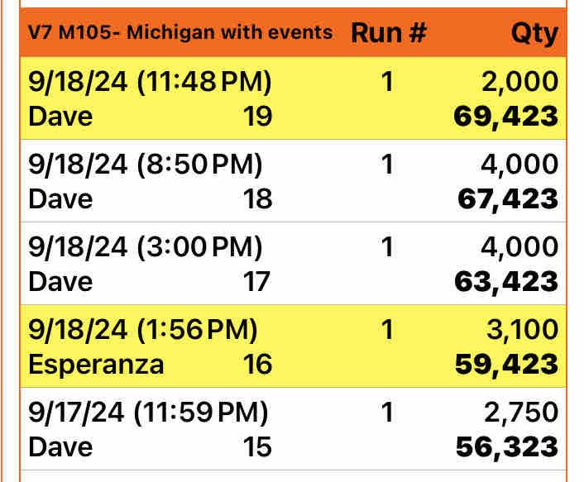The width and height of the screenshot is (584, 482).
Task: Select the 9/18/24 8:50 PM entry date
Action: tap(145, 165)
